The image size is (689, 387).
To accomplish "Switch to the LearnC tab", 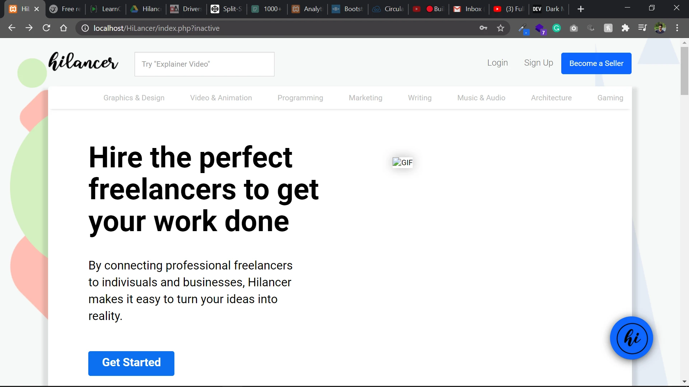I will [x=106, y=9].
